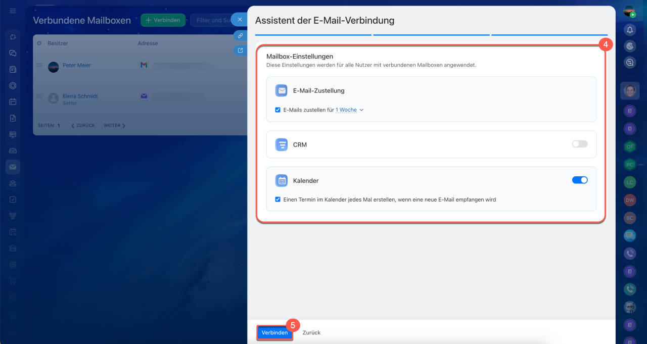Enable the CRM toggle switch
The image size is (647, 344).
point(580,144)
